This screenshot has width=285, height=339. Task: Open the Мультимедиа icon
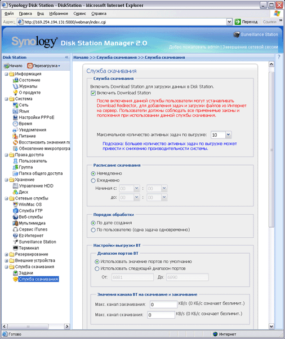pyautogui.click(x=15, y=223)
